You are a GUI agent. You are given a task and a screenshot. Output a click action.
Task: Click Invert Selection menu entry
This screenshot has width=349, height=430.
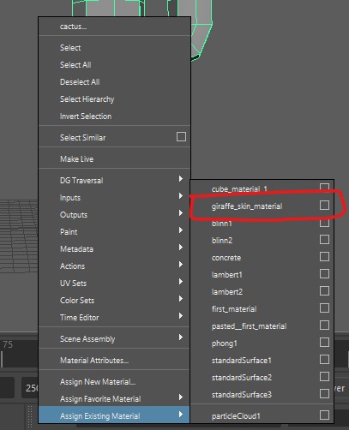coord(114,116)
